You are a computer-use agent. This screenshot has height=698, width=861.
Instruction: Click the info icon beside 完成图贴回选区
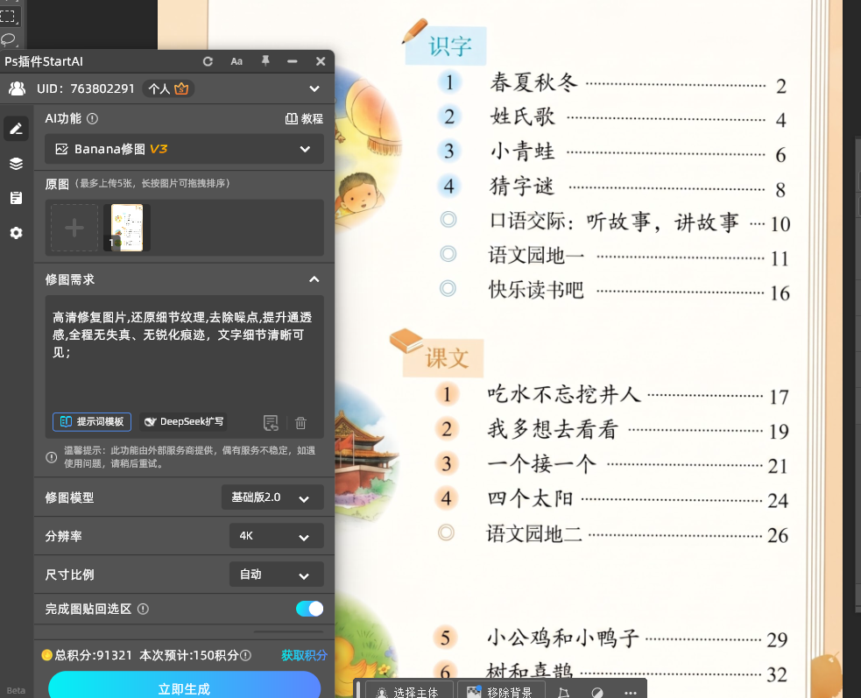pyautogui.click(x=143, y=609)
